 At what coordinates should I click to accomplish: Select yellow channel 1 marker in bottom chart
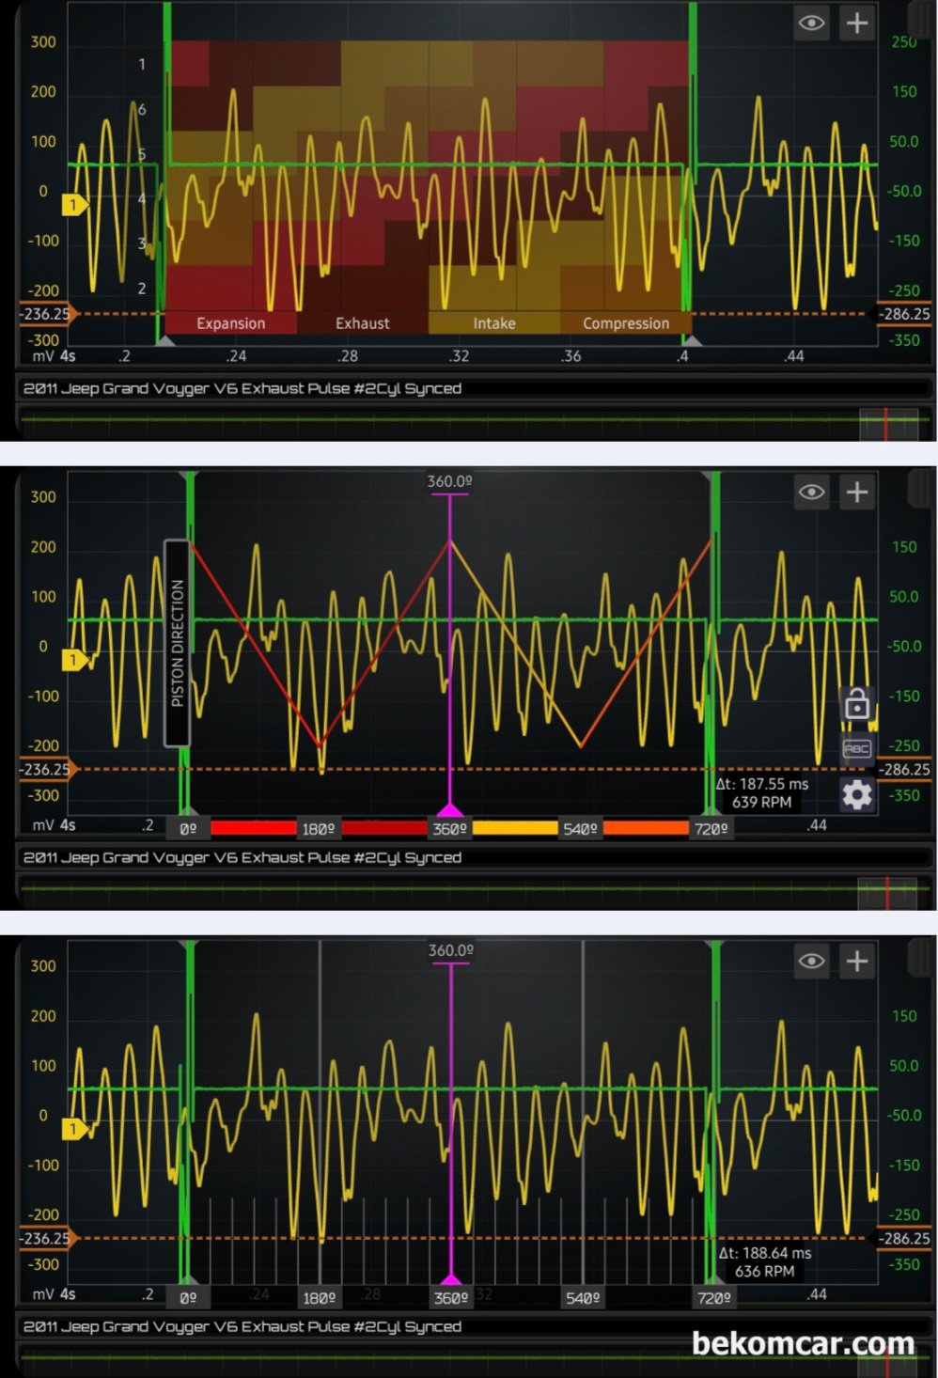[x=74, y=1128]
